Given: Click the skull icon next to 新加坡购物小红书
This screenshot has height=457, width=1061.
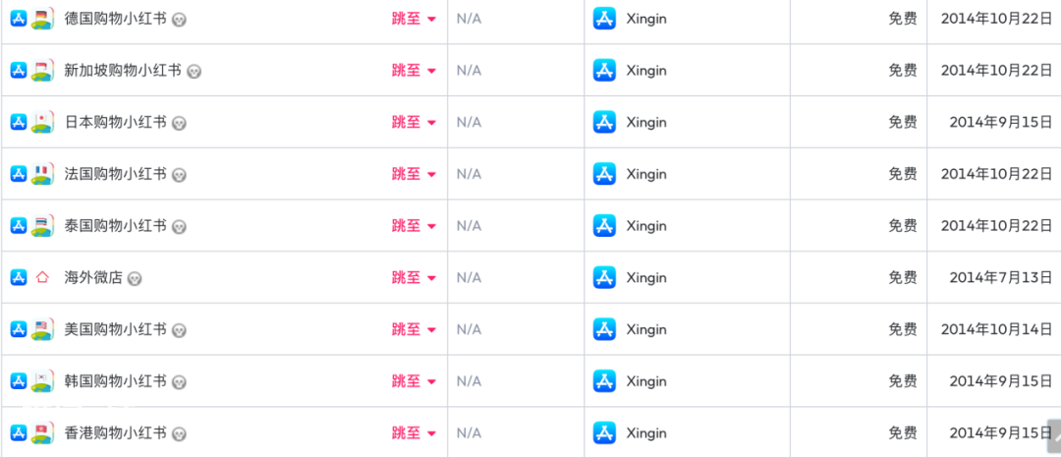Looking at the screenshot, I should pos(194,71).
